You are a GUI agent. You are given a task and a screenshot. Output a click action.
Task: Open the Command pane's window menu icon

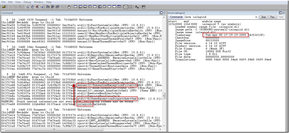click(161, 13)
